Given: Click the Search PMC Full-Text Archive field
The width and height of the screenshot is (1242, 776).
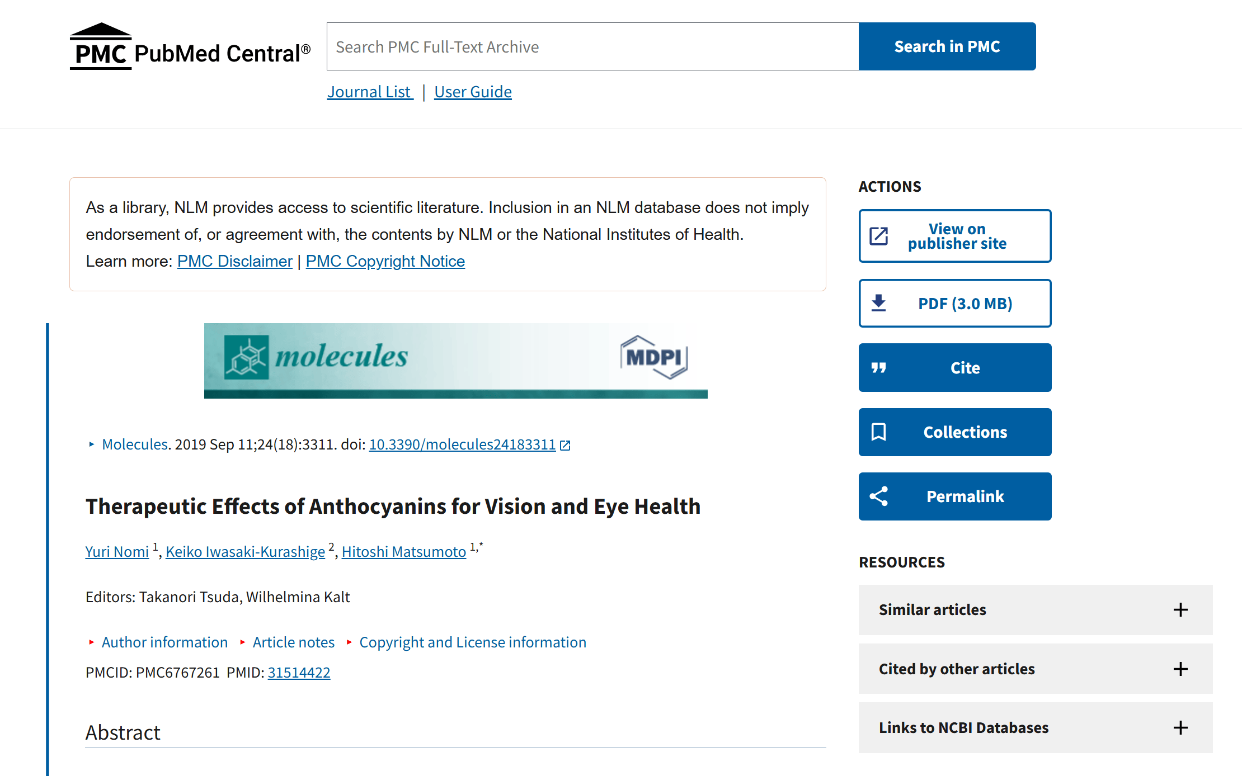Looking at the screenshot, I should pos(593,46).
